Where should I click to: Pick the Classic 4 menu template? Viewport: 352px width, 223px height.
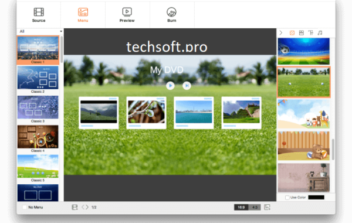(x=38, y=138)
